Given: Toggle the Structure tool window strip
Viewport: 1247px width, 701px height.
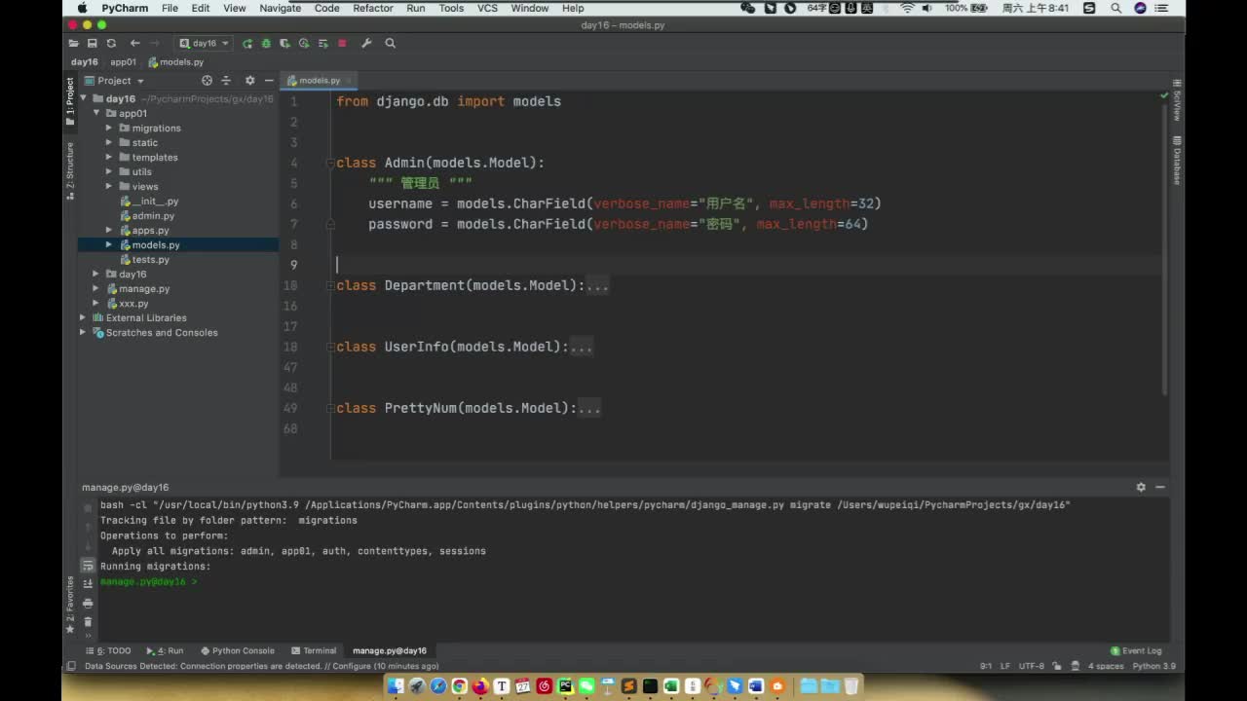Looking at the screenshot, I should click(x=69, y=170).
